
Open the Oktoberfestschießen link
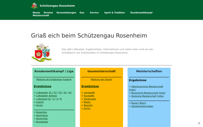pyautogui.click(x=142, y=106)
